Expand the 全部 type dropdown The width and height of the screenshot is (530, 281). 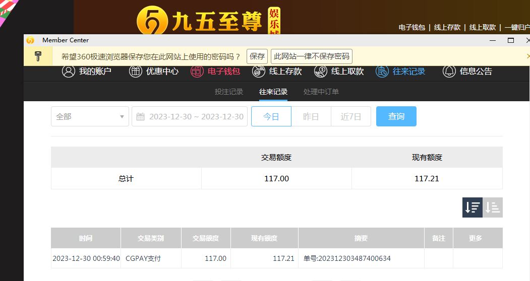[x=90, y=116]
